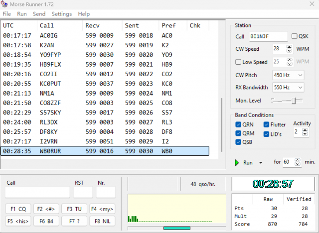Click the station Call field BI1NJF

(x=268, y=36)
